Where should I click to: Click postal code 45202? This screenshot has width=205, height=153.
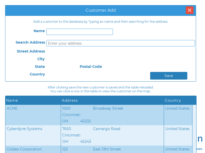(86, 121)
